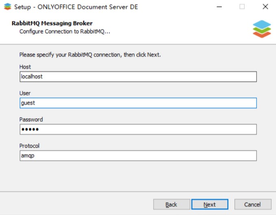
Task: Focus the Host field containing localhost
Action: [x=138, y=77]
